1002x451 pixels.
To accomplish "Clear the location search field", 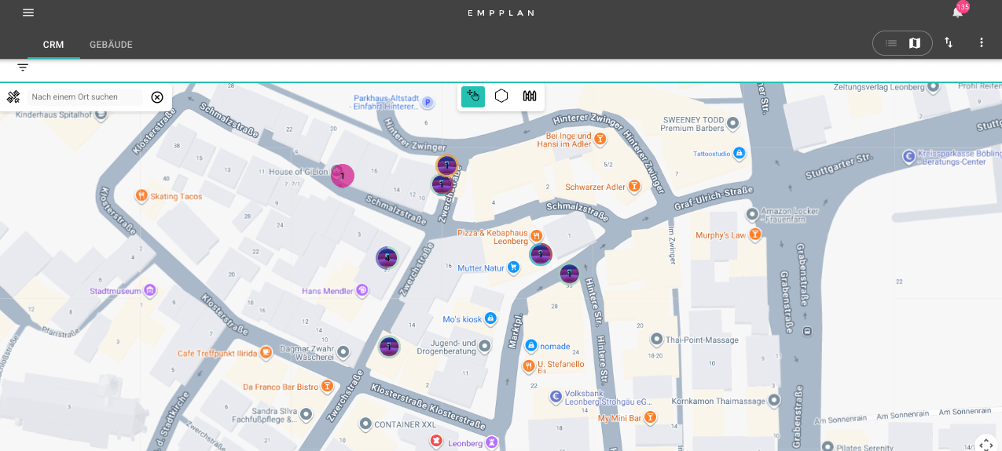I will tap(157, 97).
